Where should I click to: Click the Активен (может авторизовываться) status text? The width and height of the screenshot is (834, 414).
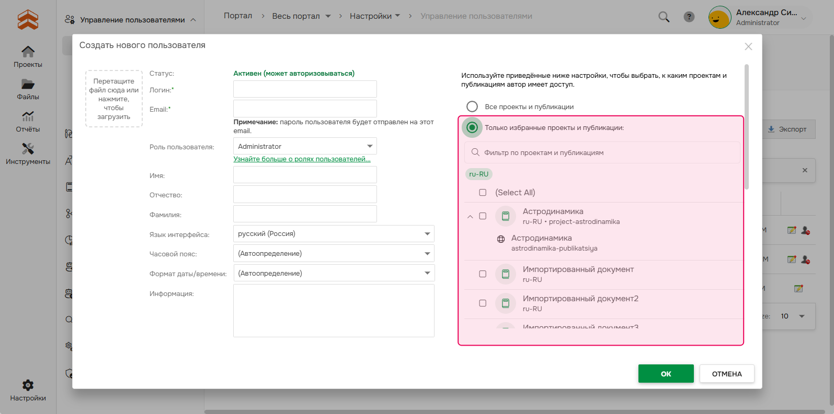(x=294, y=73)
